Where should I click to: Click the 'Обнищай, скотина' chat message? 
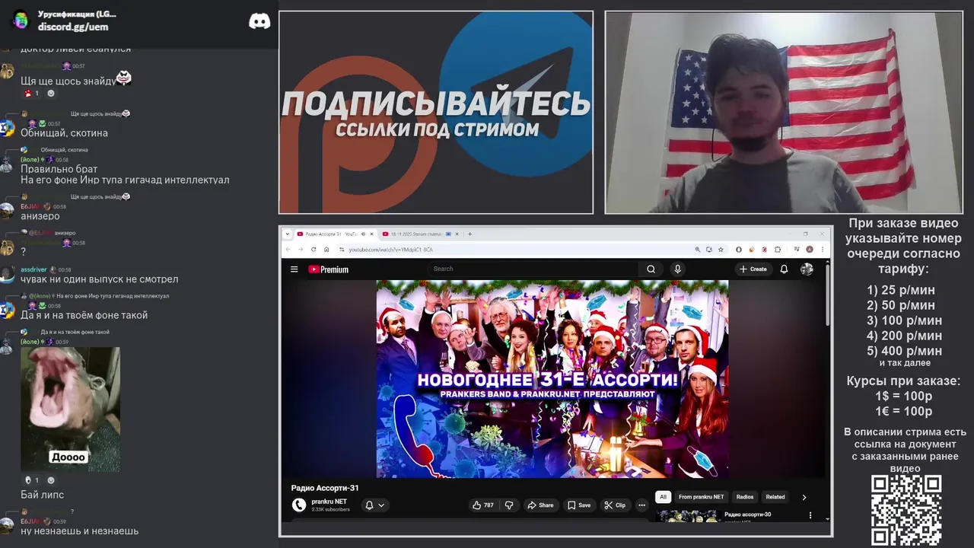click(64, 133)
